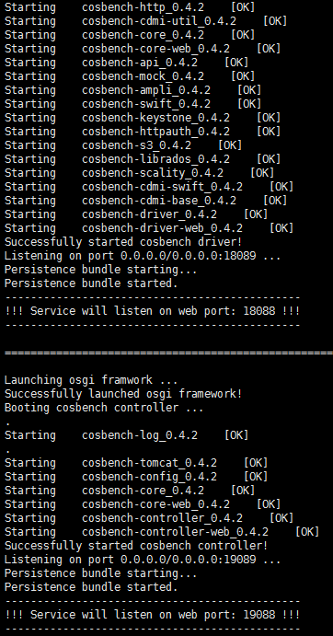
Task: Click the cosbench-driver-web_0.4.2 text
Action: coord(162,228)
